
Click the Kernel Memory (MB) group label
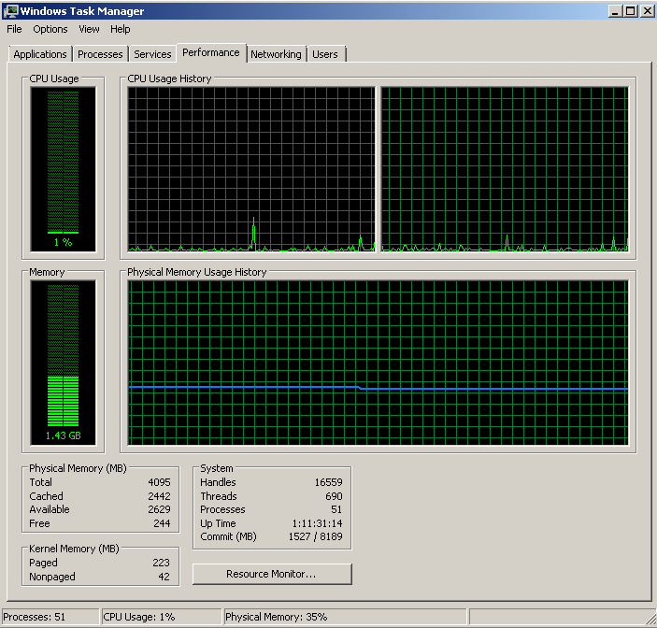[74, 549]
